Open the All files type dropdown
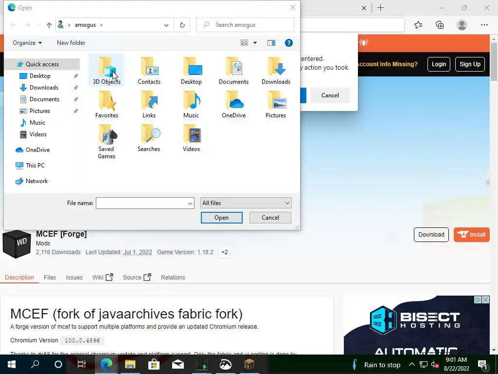The width and height of the screenshot is (498, 374). tap(246, 203)
